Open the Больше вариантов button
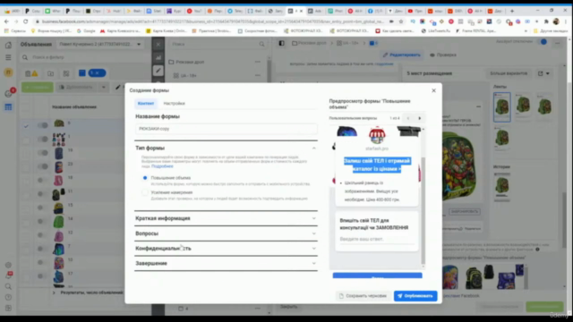 point(509,73)
